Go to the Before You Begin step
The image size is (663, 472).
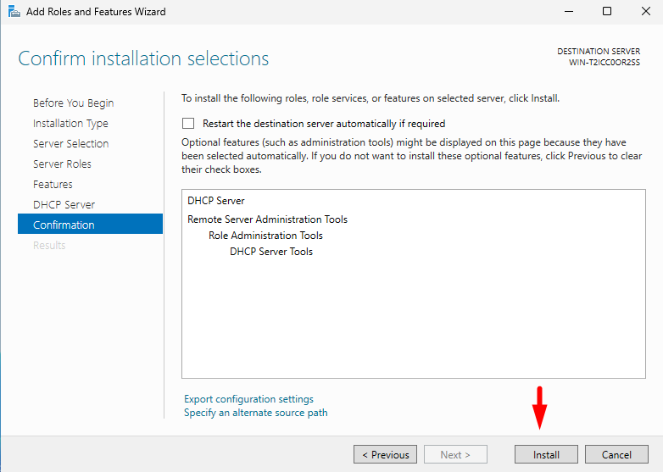tap(73, 103)
